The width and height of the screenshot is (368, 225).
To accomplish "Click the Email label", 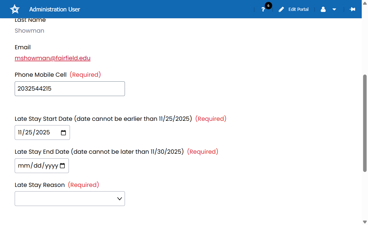I will click(x=23, y=47).
